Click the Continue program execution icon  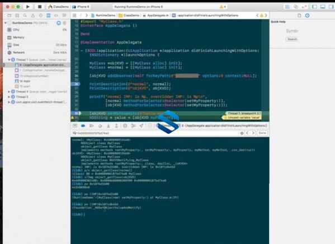(92, 126)
